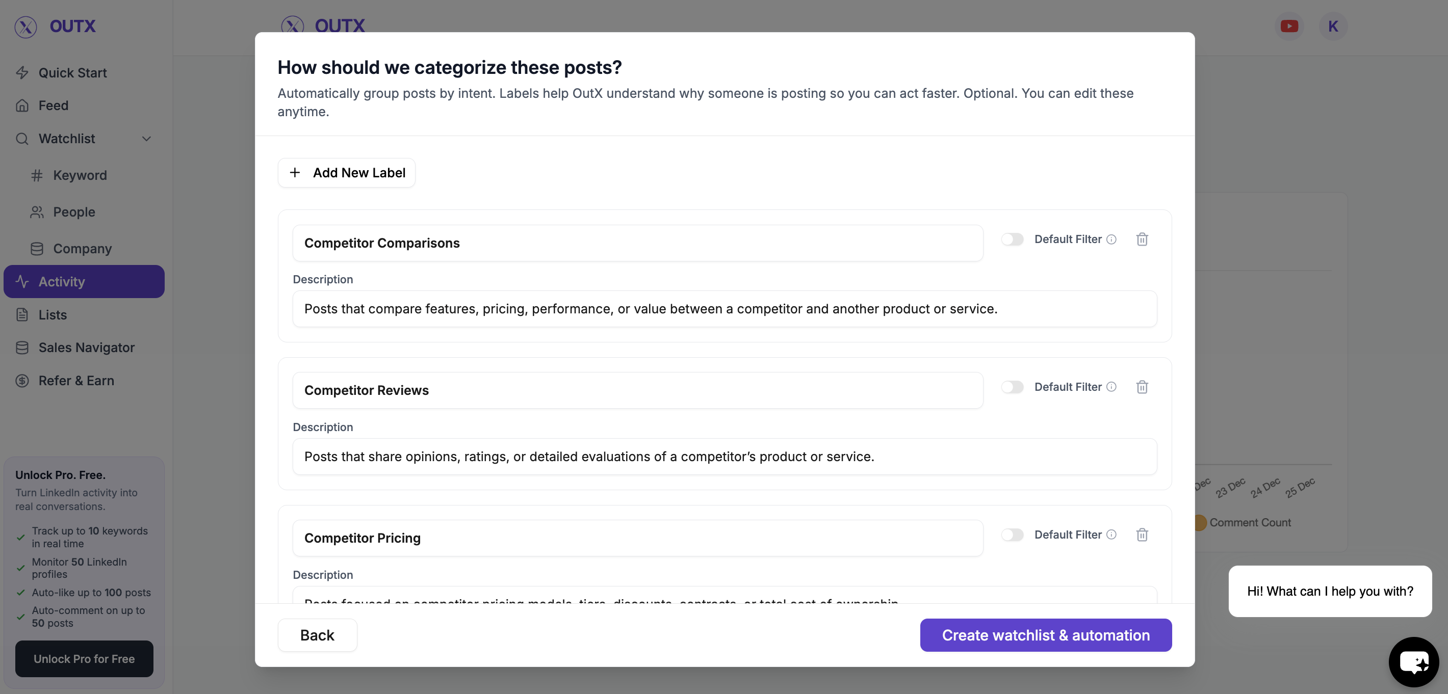Click the Competitor Reviews name field

[x=637, y=390]
